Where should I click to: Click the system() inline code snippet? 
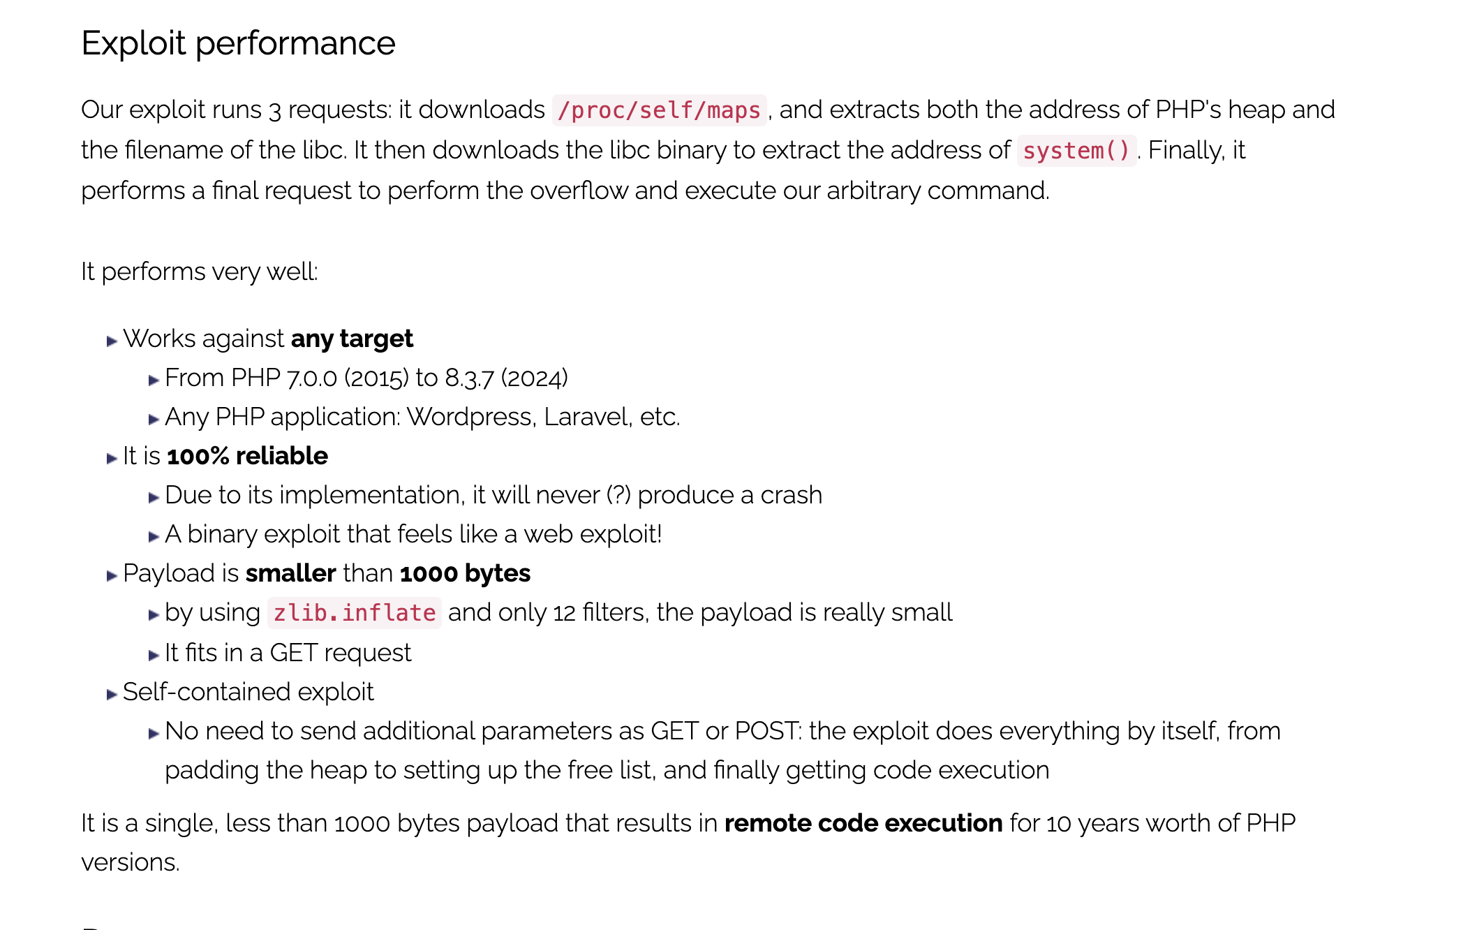pyautogui.click(x=1076, y=151)
